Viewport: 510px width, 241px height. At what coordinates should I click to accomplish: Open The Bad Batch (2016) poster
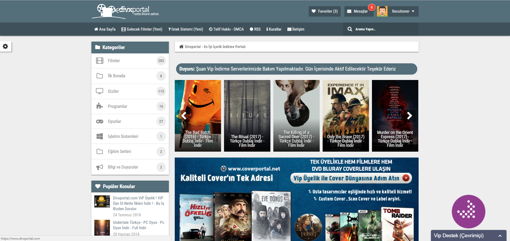[x=198, y=116]
